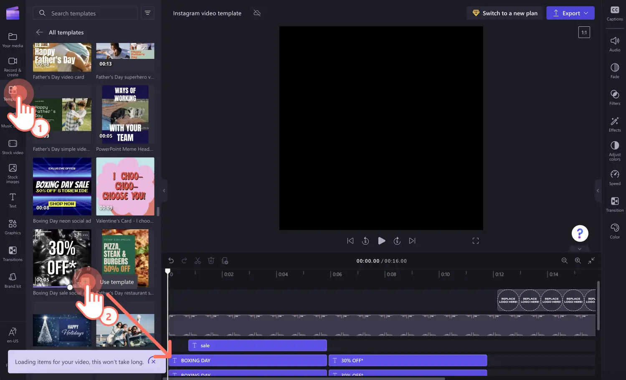
Task: Rewind five seconds
Action: tap(365, 241)
